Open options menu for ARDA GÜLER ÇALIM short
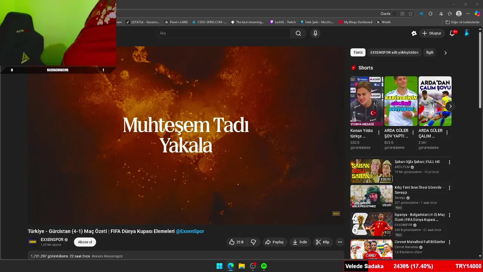 (447, 133)
